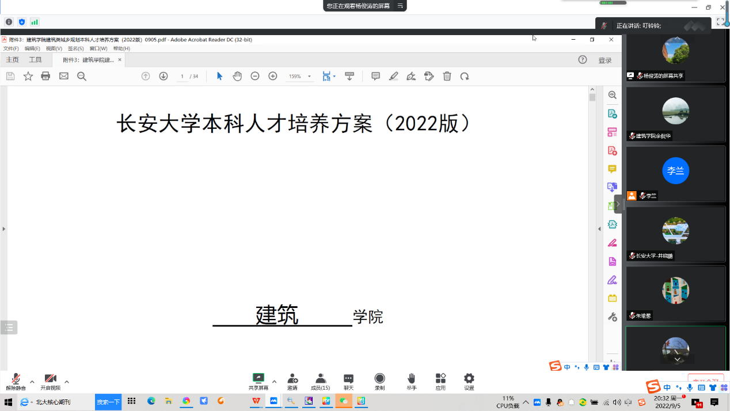Click the print icon in Acrobat toolbar
Image resolution: width=730 pixels, height=411 pixels.
45,77
